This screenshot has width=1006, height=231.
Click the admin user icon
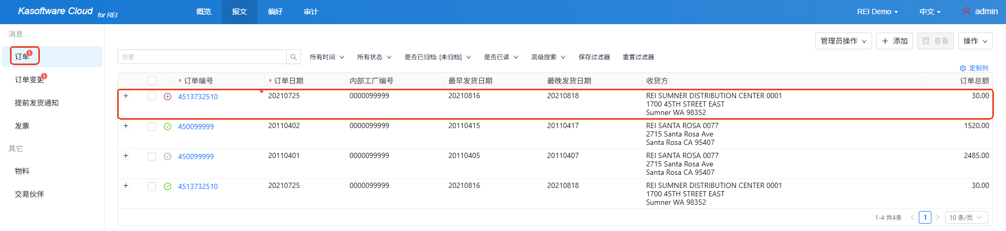click(x=966, y=11)
